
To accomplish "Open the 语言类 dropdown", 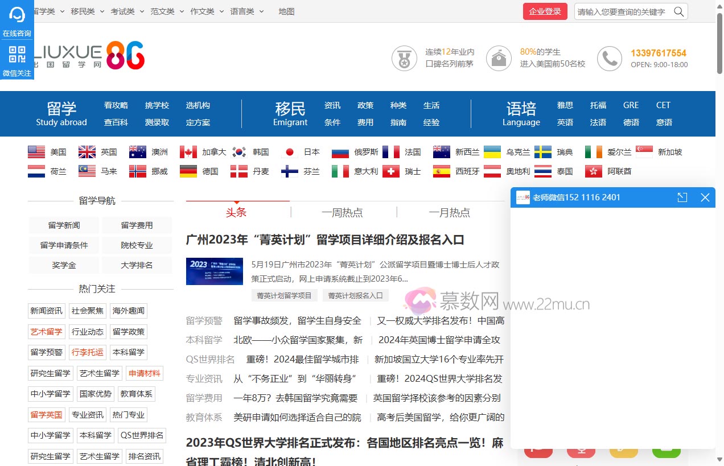I will [243, 11].
